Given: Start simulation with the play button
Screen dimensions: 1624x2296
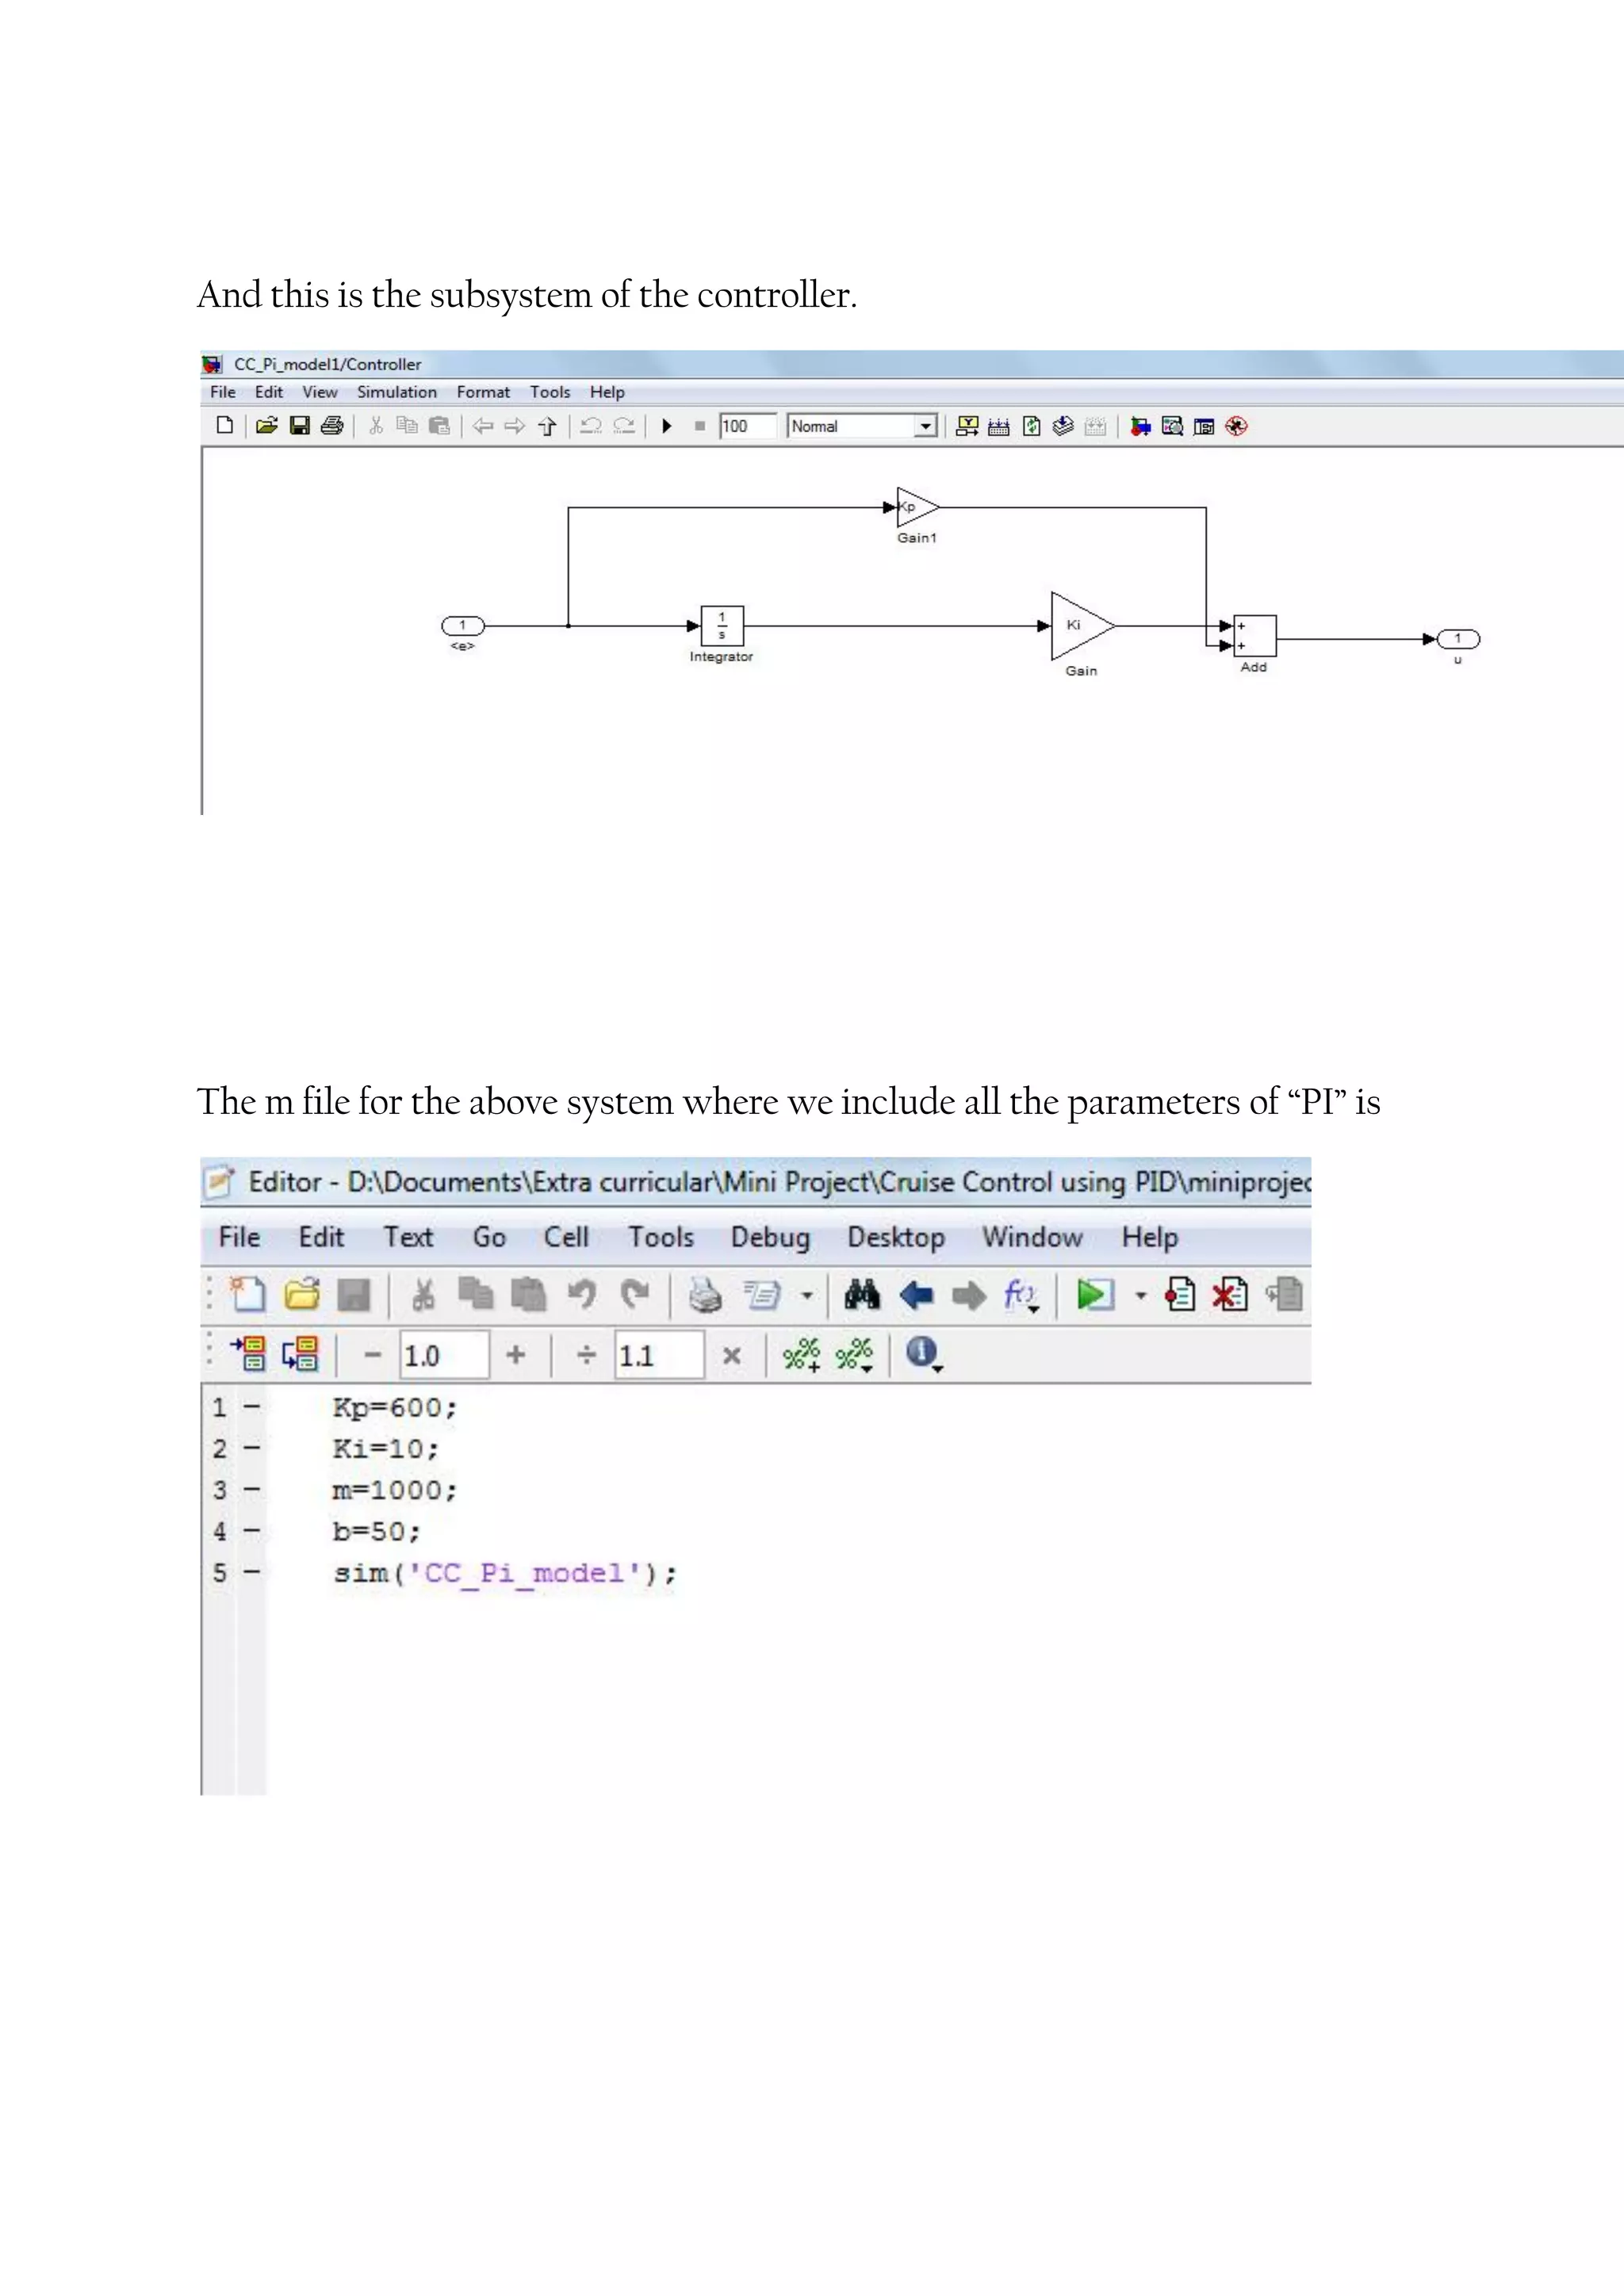Looking at the screenshot, I should pyautogui.click(x=667, y=426).
